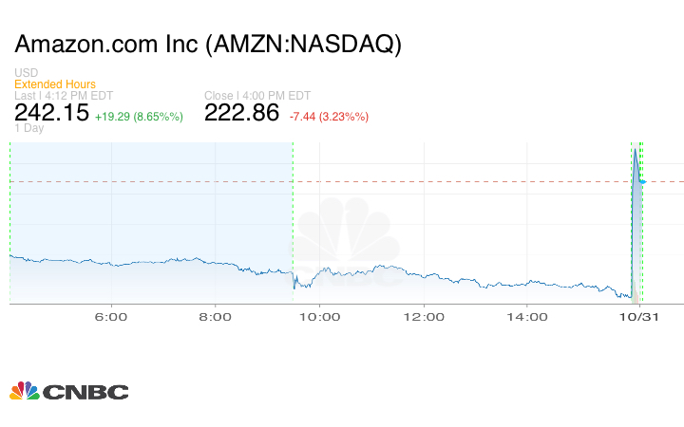Click the after-hours price spike peak
The image size is (684, 427).
[634, 150]
